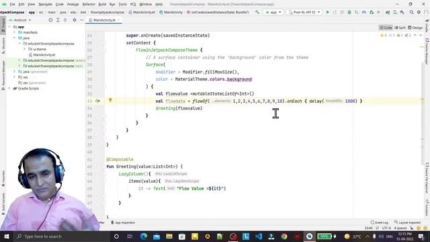This screenshot has width=430, height=242.
Task: Open the VCS menu
Action: click(x=133, y=4)
